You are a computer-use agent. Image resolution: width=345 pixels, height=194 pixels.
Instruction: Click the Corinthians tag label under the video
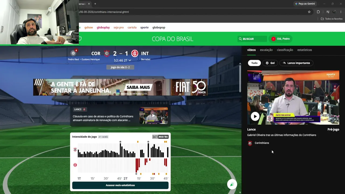coord(262,143)
